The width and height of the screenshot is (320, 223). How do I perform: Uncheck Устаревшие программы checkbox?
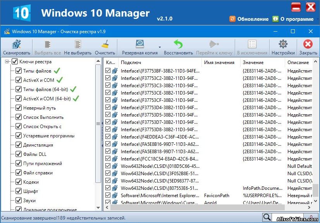[19, 135]
